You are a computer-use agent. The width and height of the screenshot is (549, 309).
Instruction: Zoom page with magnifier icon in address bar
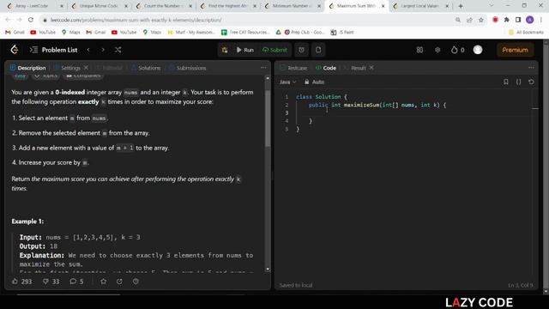(x=457, y=20)
